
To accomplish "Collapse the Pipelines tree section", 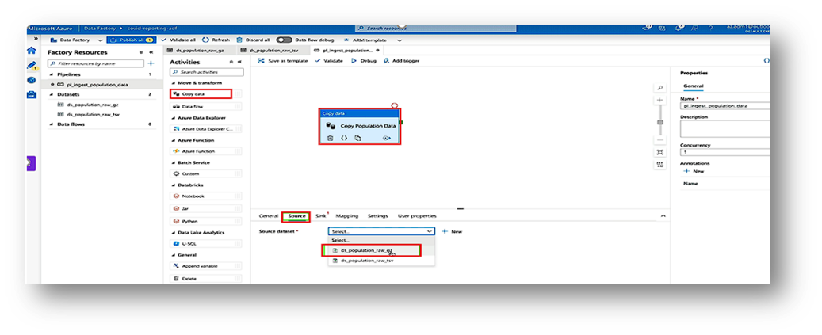I will pos(52,74).
